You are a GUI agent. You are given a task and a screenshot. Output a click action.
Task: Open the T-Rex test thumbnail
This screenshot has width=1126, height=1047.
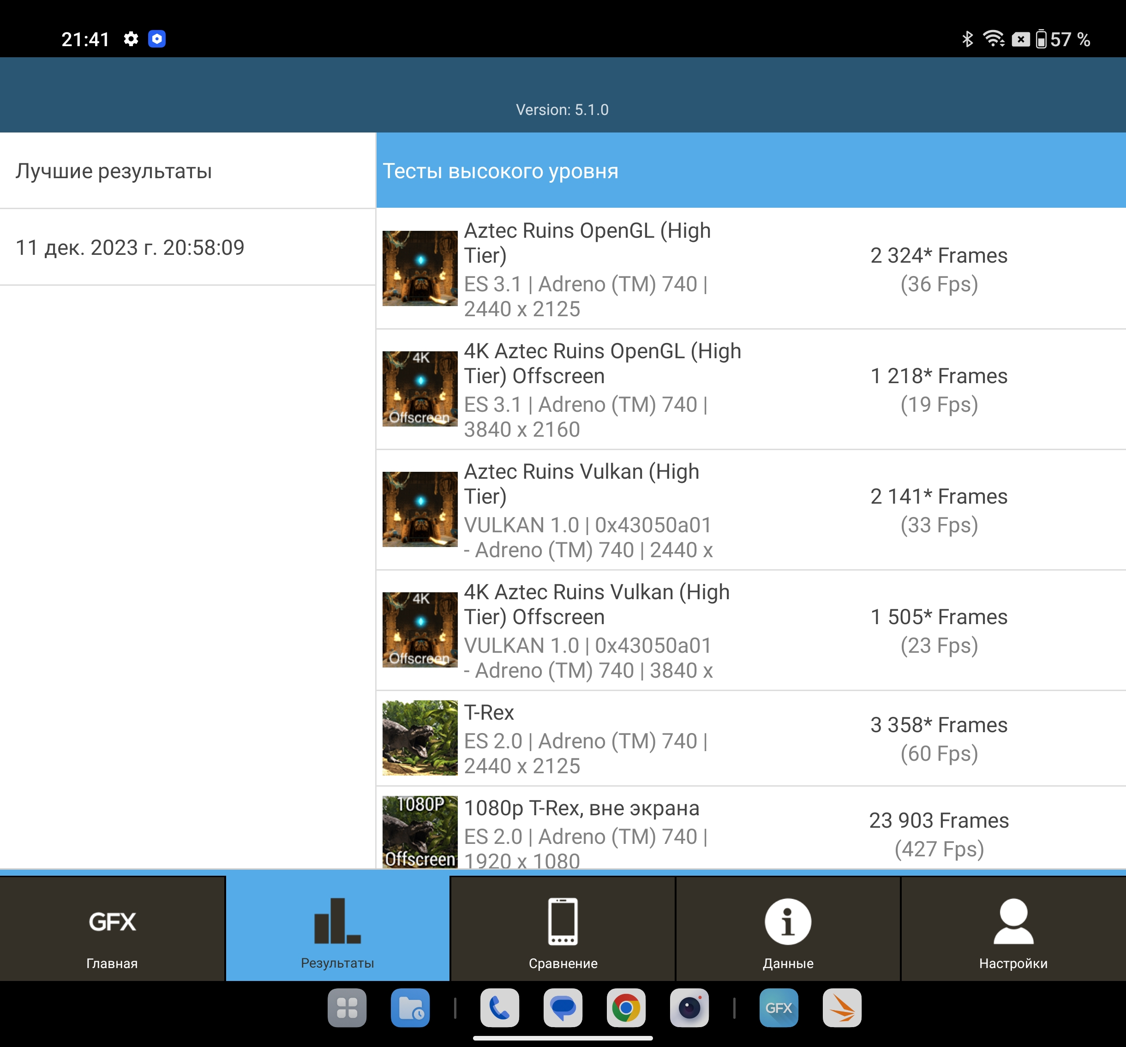(x=419, y=738)
